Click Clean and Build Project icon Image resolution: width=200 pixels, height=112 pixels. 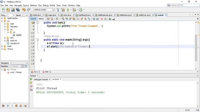(63, 10)
